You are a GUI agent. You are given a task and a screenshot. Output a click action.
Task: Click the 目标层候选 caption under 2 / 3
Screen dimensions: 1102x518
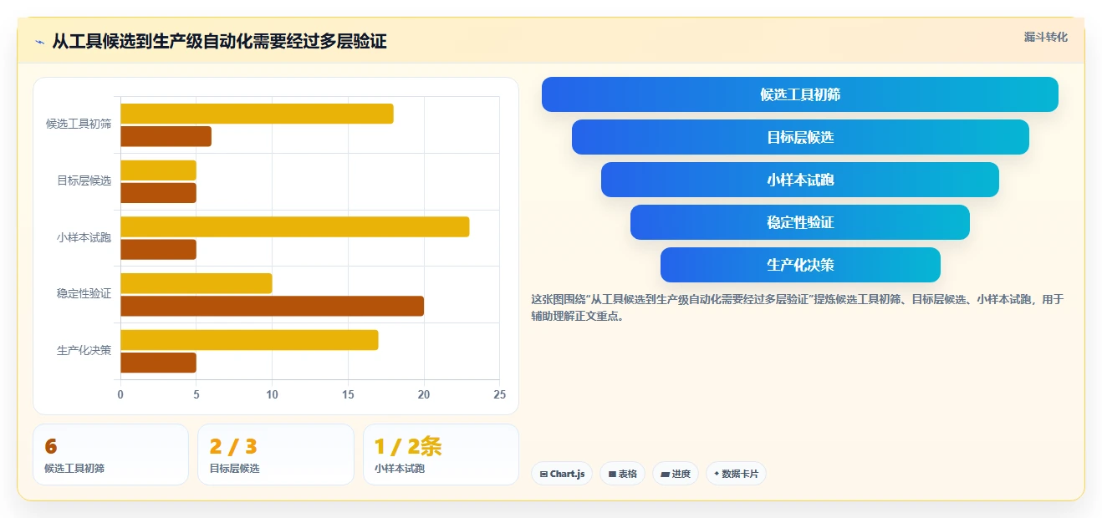[235, 469]
